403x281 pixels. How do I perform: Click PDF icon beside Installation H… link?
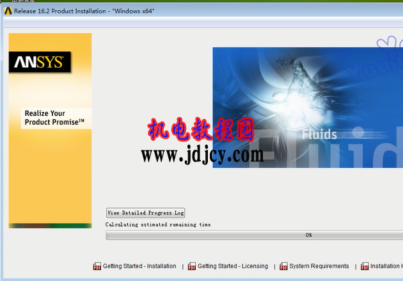click(365, 266)
